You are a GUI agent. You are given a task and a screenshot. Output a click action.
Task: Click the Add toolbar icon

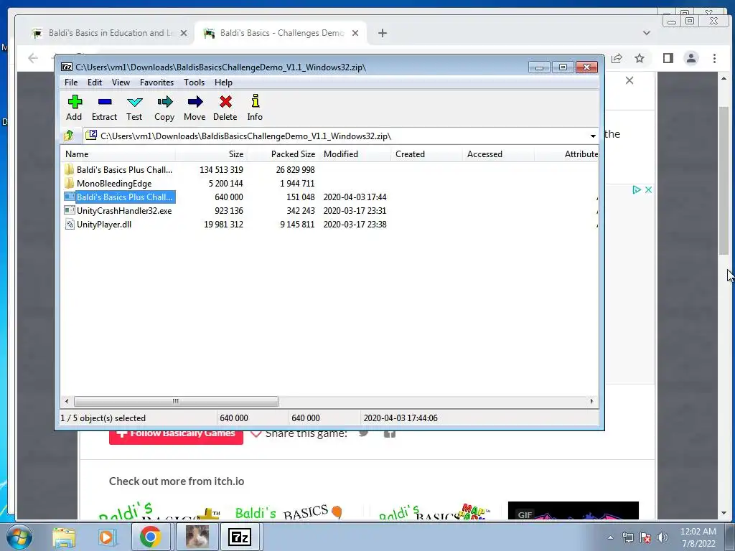[x=74, y=108]
